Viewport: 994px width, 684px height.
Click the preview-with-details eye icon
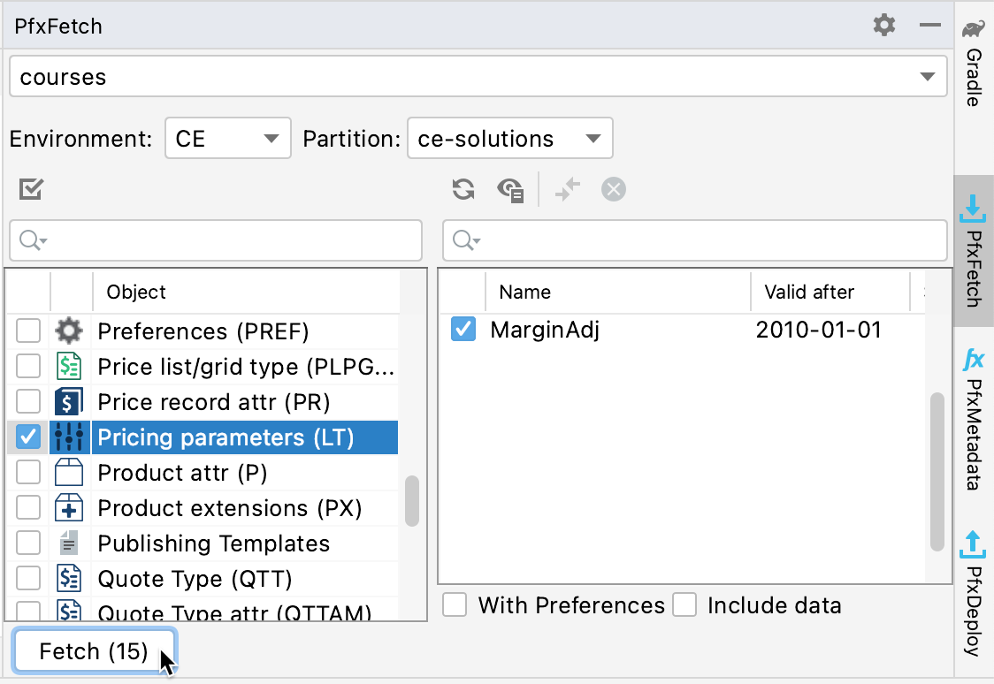click(x=509, y=189)
